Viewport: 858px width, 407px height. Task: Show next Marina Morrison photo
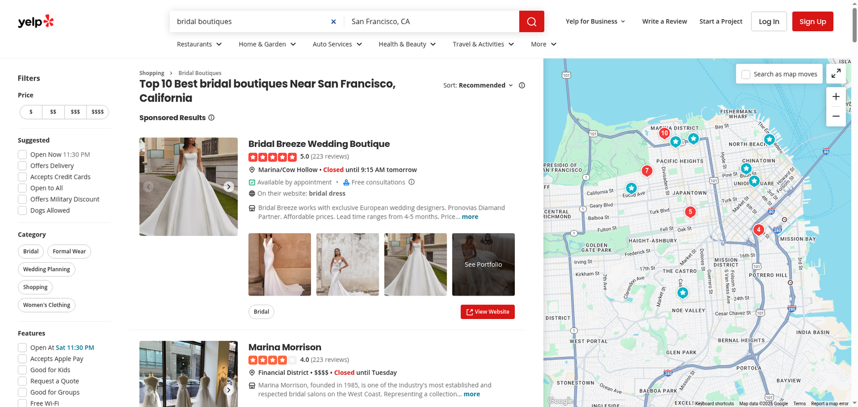pos(228,390)
